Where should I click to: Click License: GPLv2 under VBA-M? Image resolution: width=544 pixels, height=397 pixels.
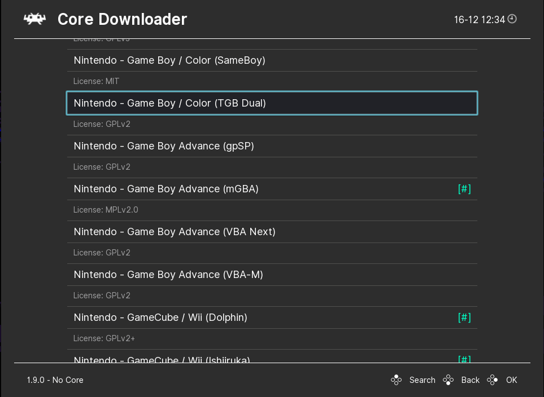[x=102, y=295]
